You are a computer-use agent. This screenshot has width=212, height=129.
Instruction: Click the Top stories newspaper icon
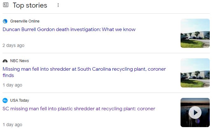tap(6, 5)
